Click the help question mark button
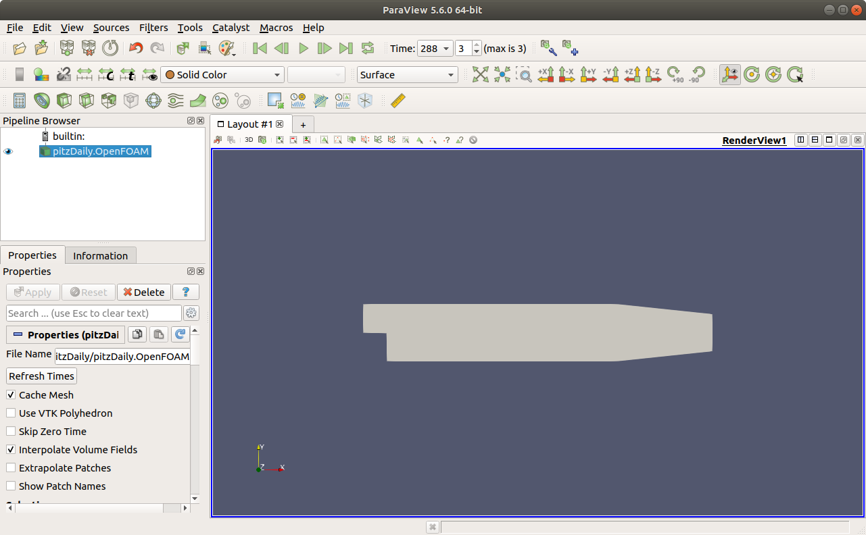This screenshot has width=866, height=535. coord(185,292)
